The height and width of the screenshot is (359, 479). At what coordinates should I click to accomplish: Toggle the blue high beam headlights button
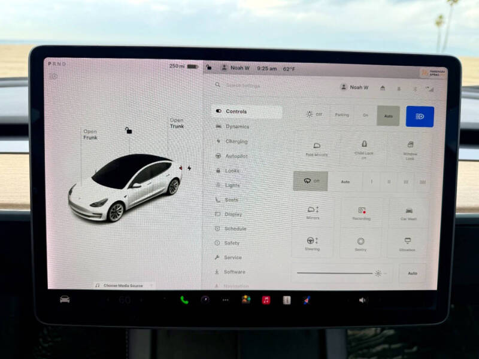pyautogui.click(x=420, y=116)
